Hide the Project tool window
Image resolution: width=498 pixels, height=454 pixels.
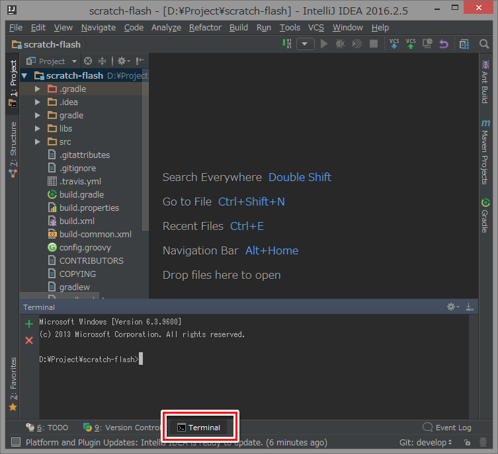coord(140,61)
